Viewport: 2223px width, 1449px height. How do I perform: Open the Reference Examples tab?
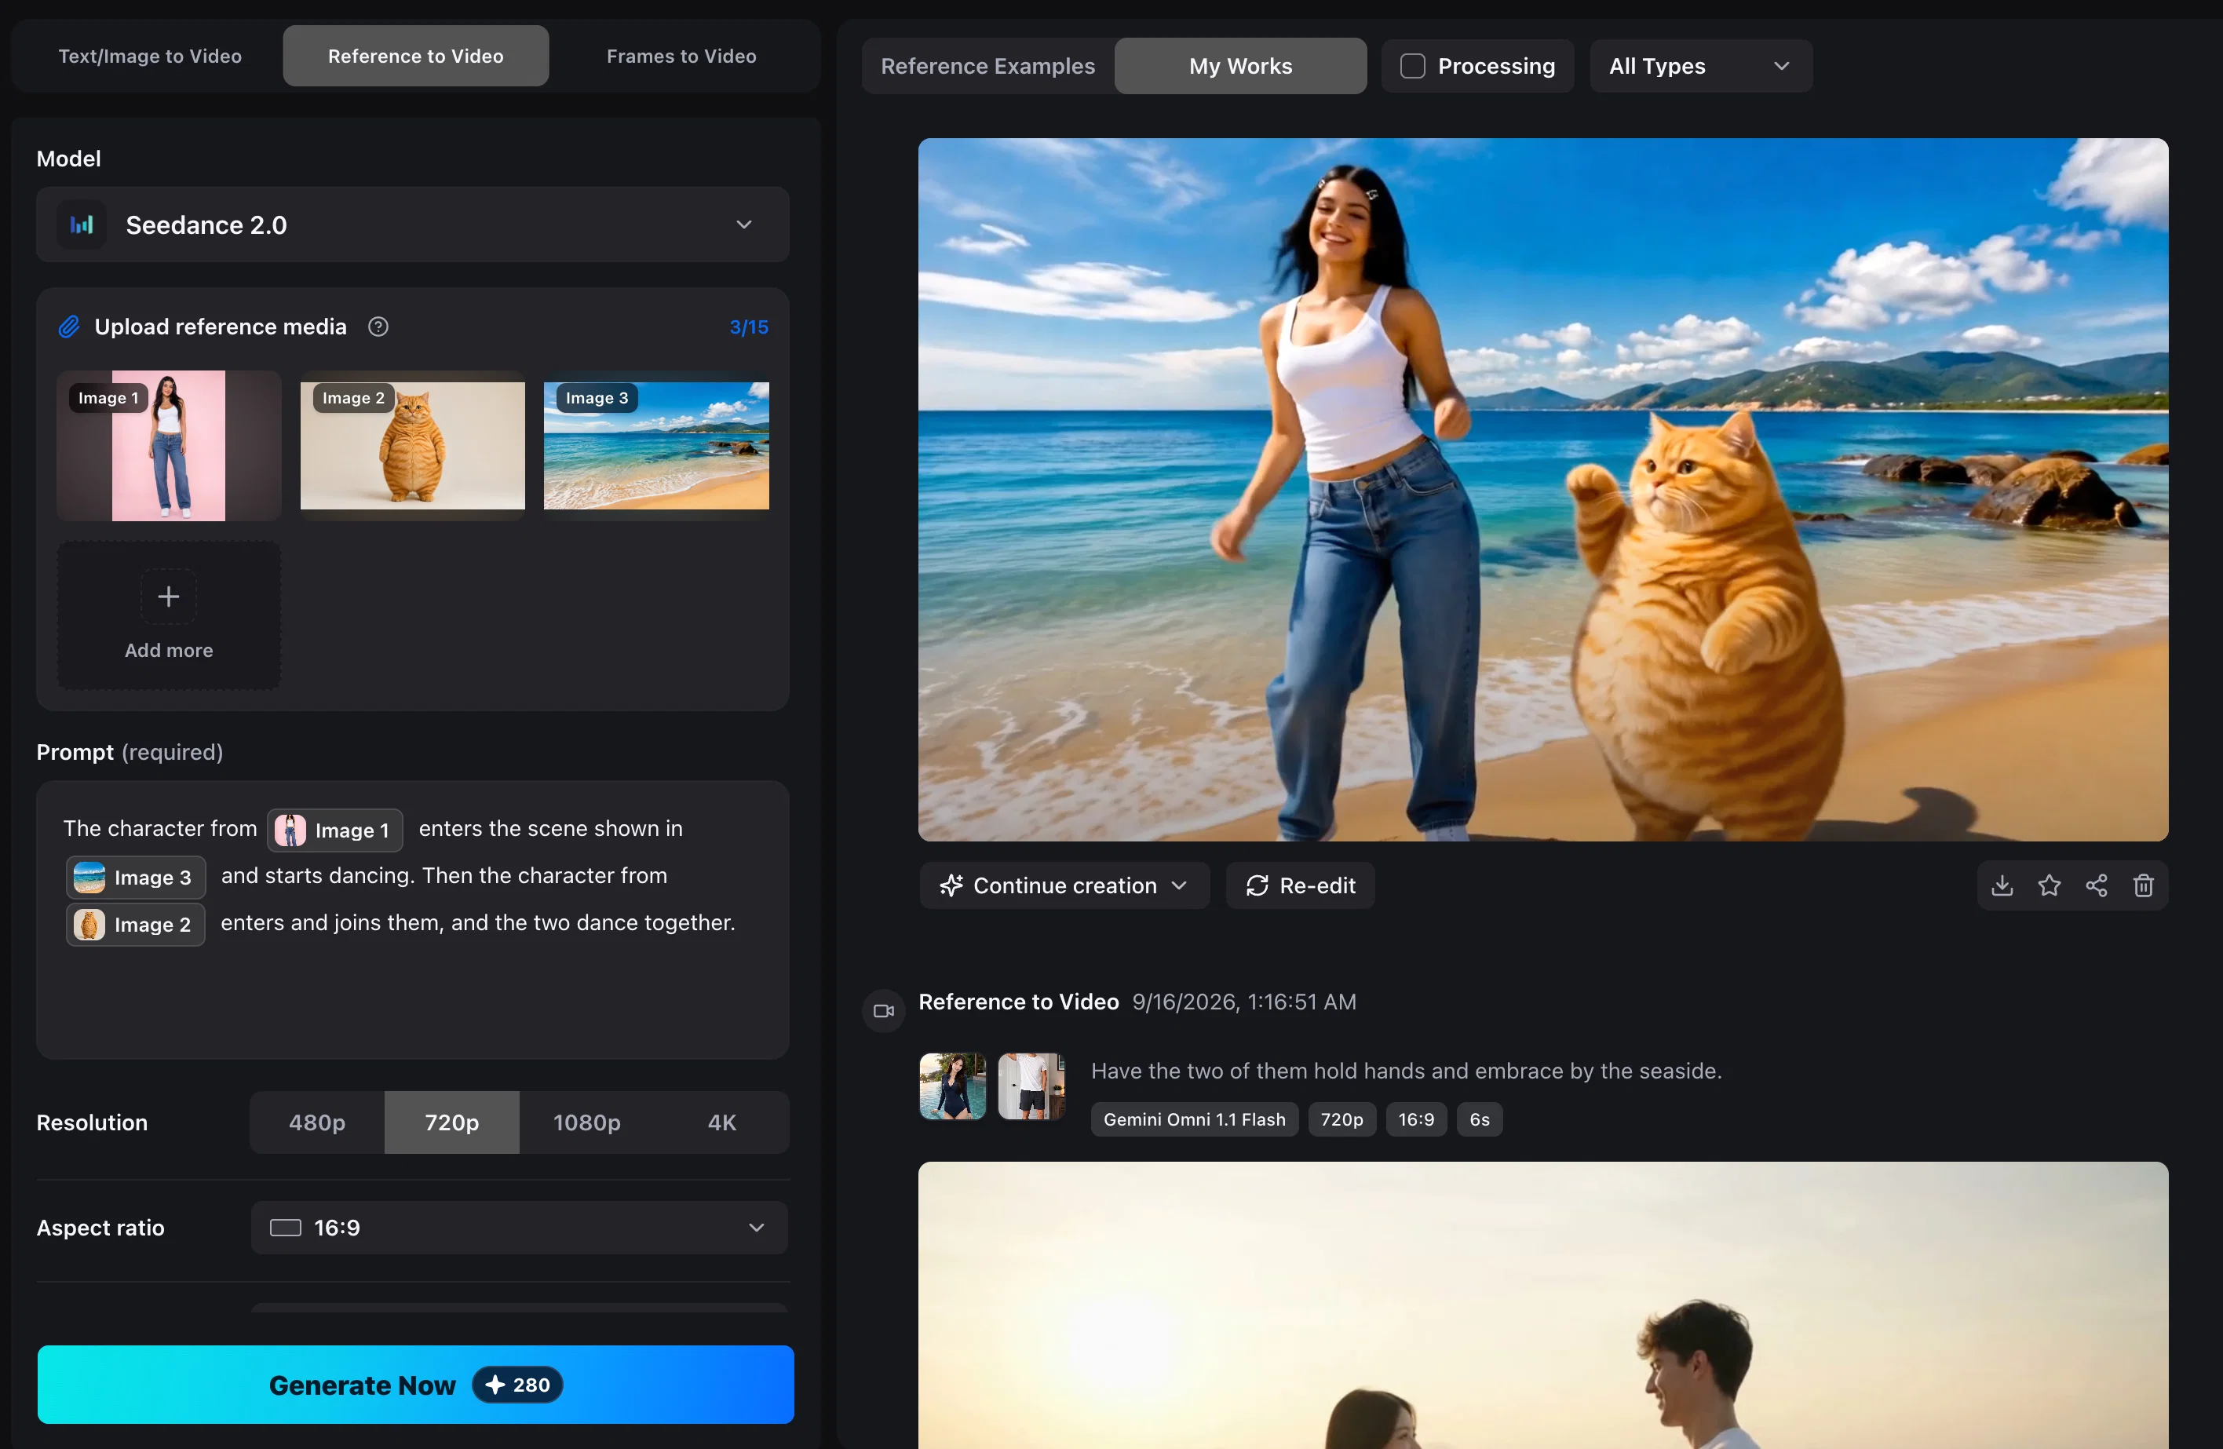click(987, 67)
